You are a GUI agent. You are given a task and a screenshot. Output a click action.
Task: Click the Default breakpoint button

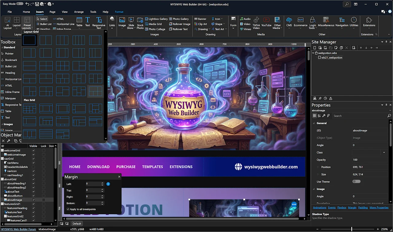77,224
